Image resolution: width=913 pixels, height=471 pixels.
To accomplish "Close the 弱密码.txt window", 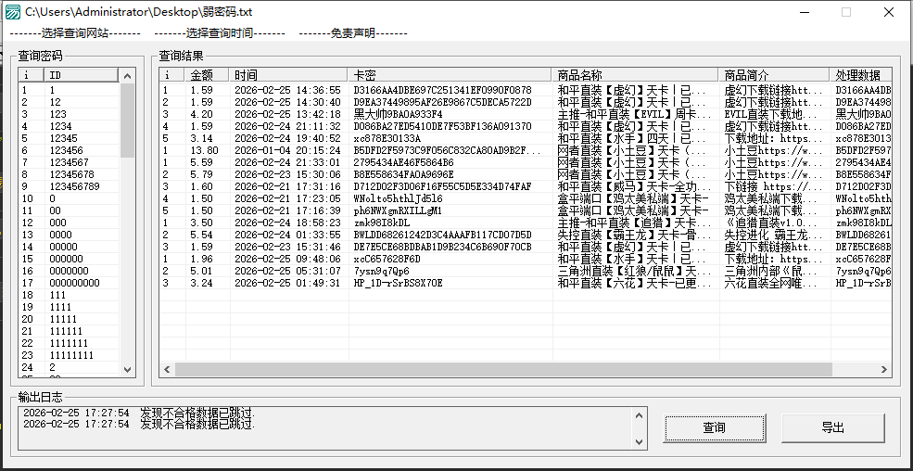I will 888,12.
